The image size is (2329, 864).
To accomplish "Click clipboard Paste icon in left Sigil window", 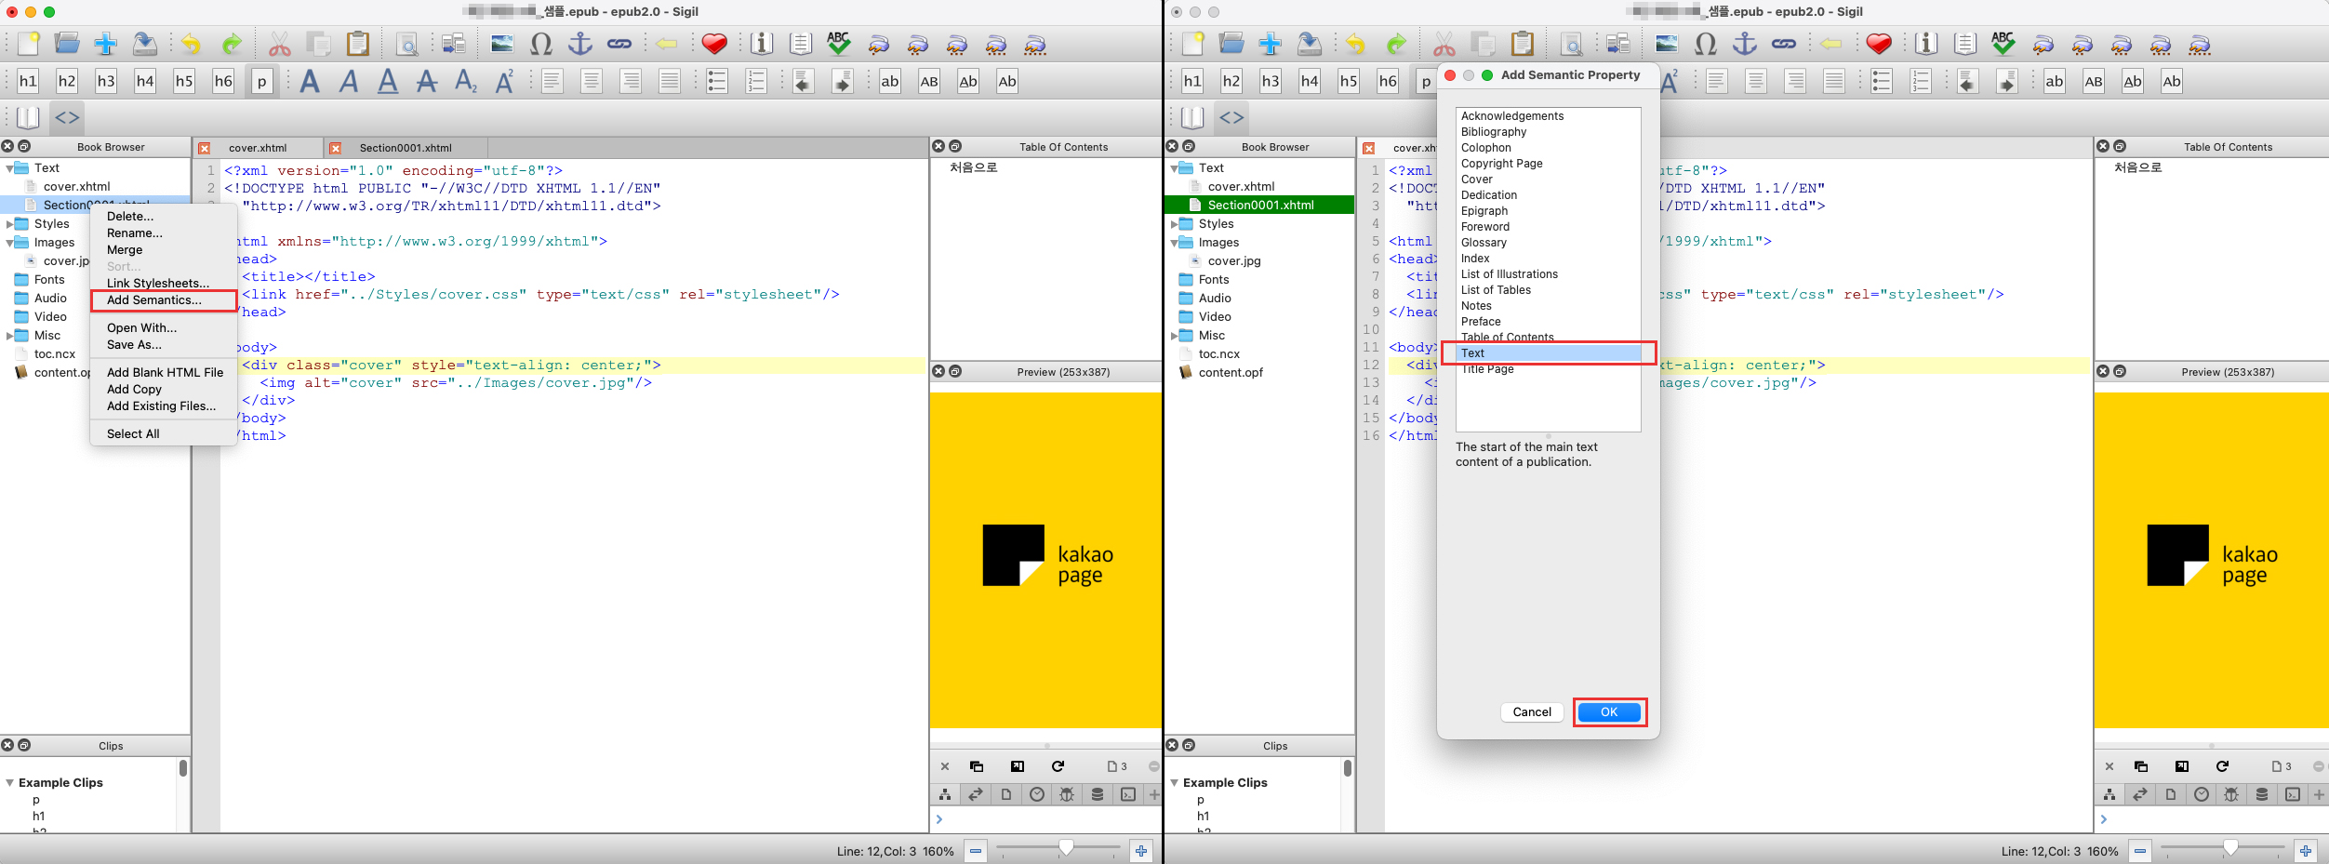I will tap(358, 44).
